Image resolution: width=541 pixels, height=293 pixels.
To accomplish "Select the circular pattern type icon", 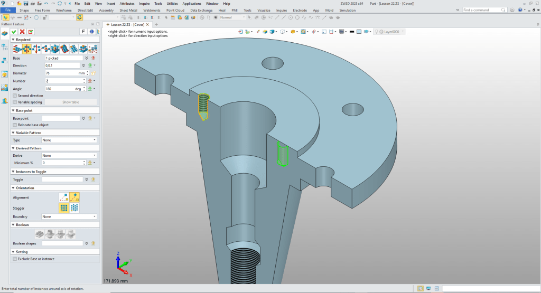I will pyautogui.click(x=26, y=49).
